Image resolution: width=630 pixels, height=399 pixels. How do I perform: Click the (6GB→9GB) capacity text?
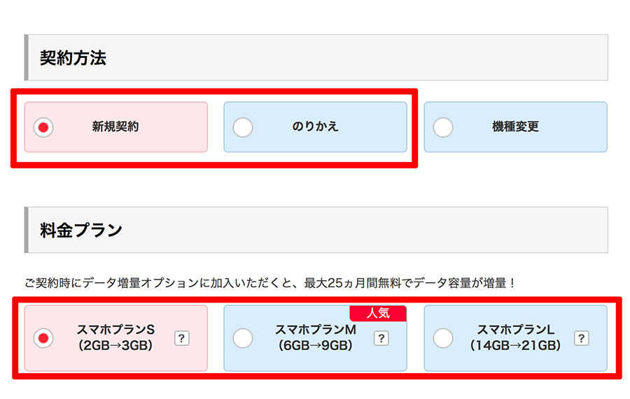pos(316,345)
